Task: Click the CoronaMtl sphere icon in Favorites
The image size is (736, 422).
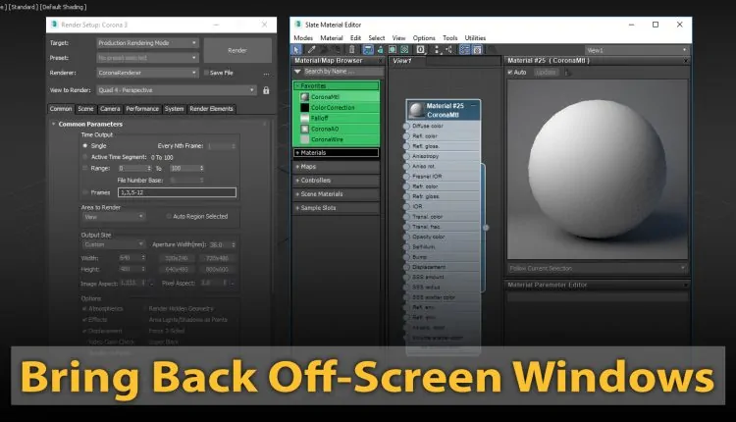Action: 303,98
